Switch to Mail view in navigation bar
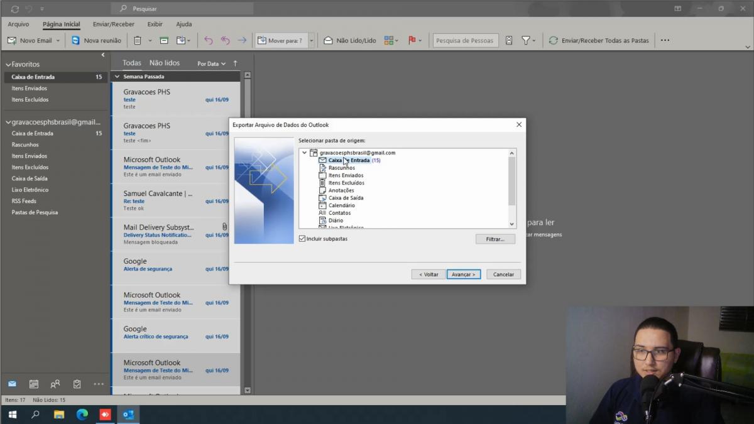754x424 pixels. click(x=12, y=384)
